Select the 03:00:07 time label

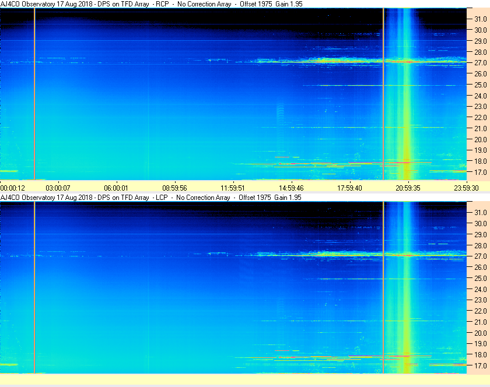pos(58,188)
